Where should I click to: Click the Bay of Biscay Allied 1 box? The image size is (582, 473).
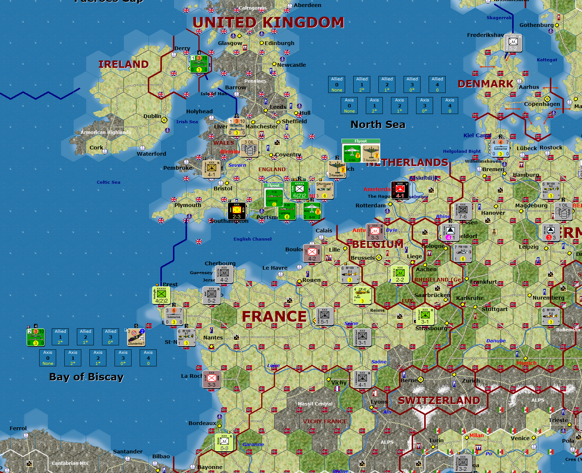coord(60,337)
